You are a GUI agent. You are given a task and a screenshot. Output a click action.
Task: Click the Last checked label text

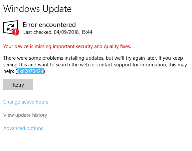coord(38,32)
